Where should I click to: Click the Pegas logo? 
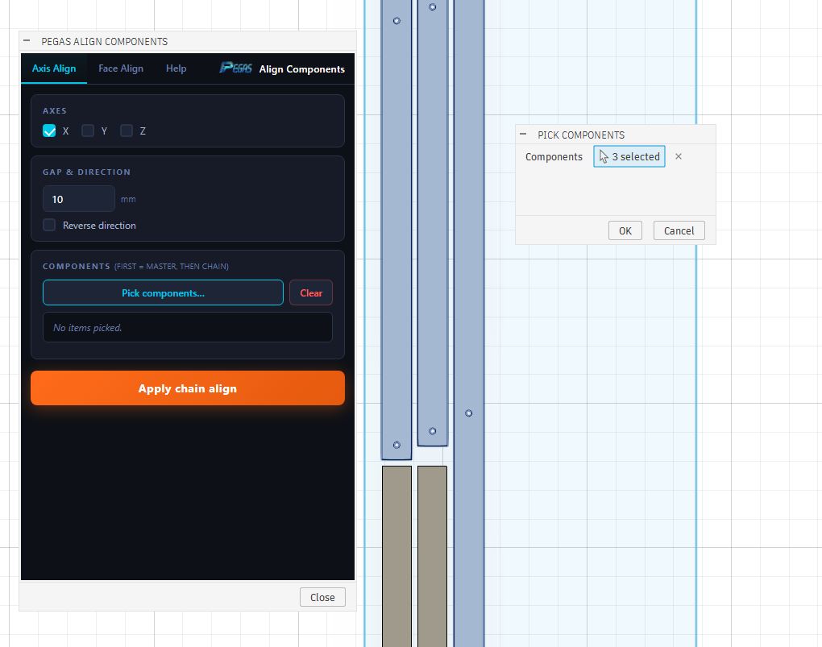[236, 68]
